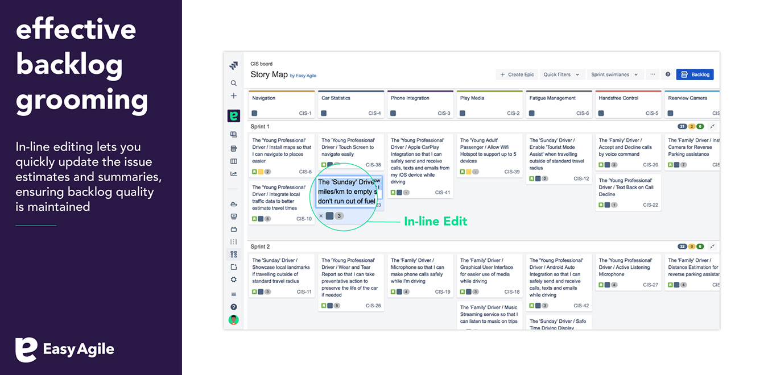Image resolution: width=768 pixels, height=375 pixels.
Task: Click the 'Story Map' page title
Action: pos(269,74)
